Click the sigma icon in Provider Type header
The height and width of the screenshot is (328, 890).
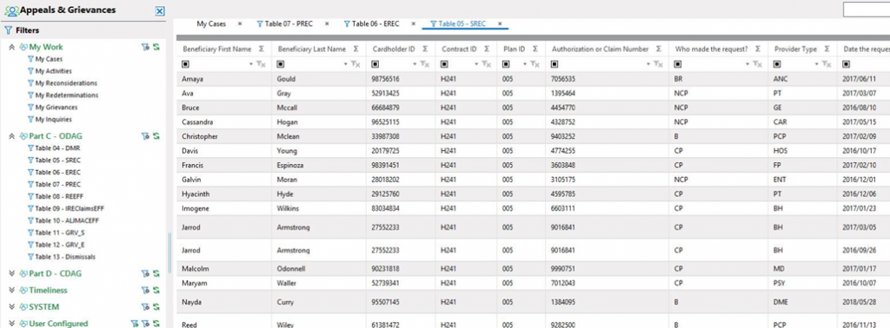(x=827, y=49)
